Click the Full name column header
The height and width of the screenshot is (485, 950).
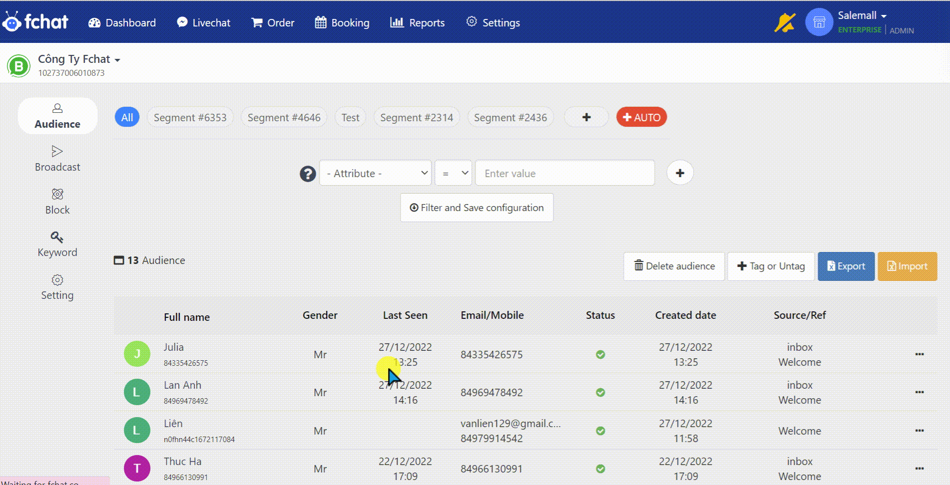tap(187, 317)
